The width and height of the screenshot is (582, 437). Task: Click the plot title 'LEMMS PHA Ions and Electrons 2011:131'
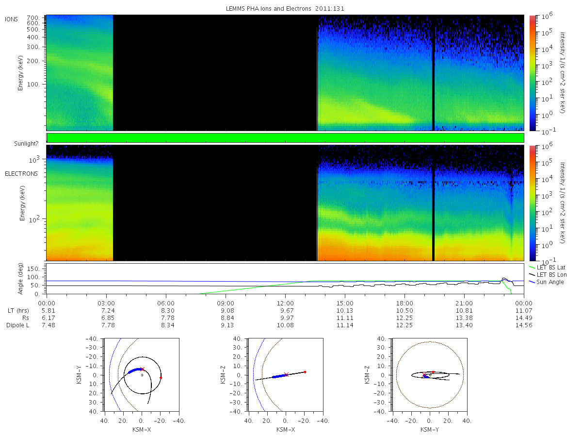tap(285, 8)
